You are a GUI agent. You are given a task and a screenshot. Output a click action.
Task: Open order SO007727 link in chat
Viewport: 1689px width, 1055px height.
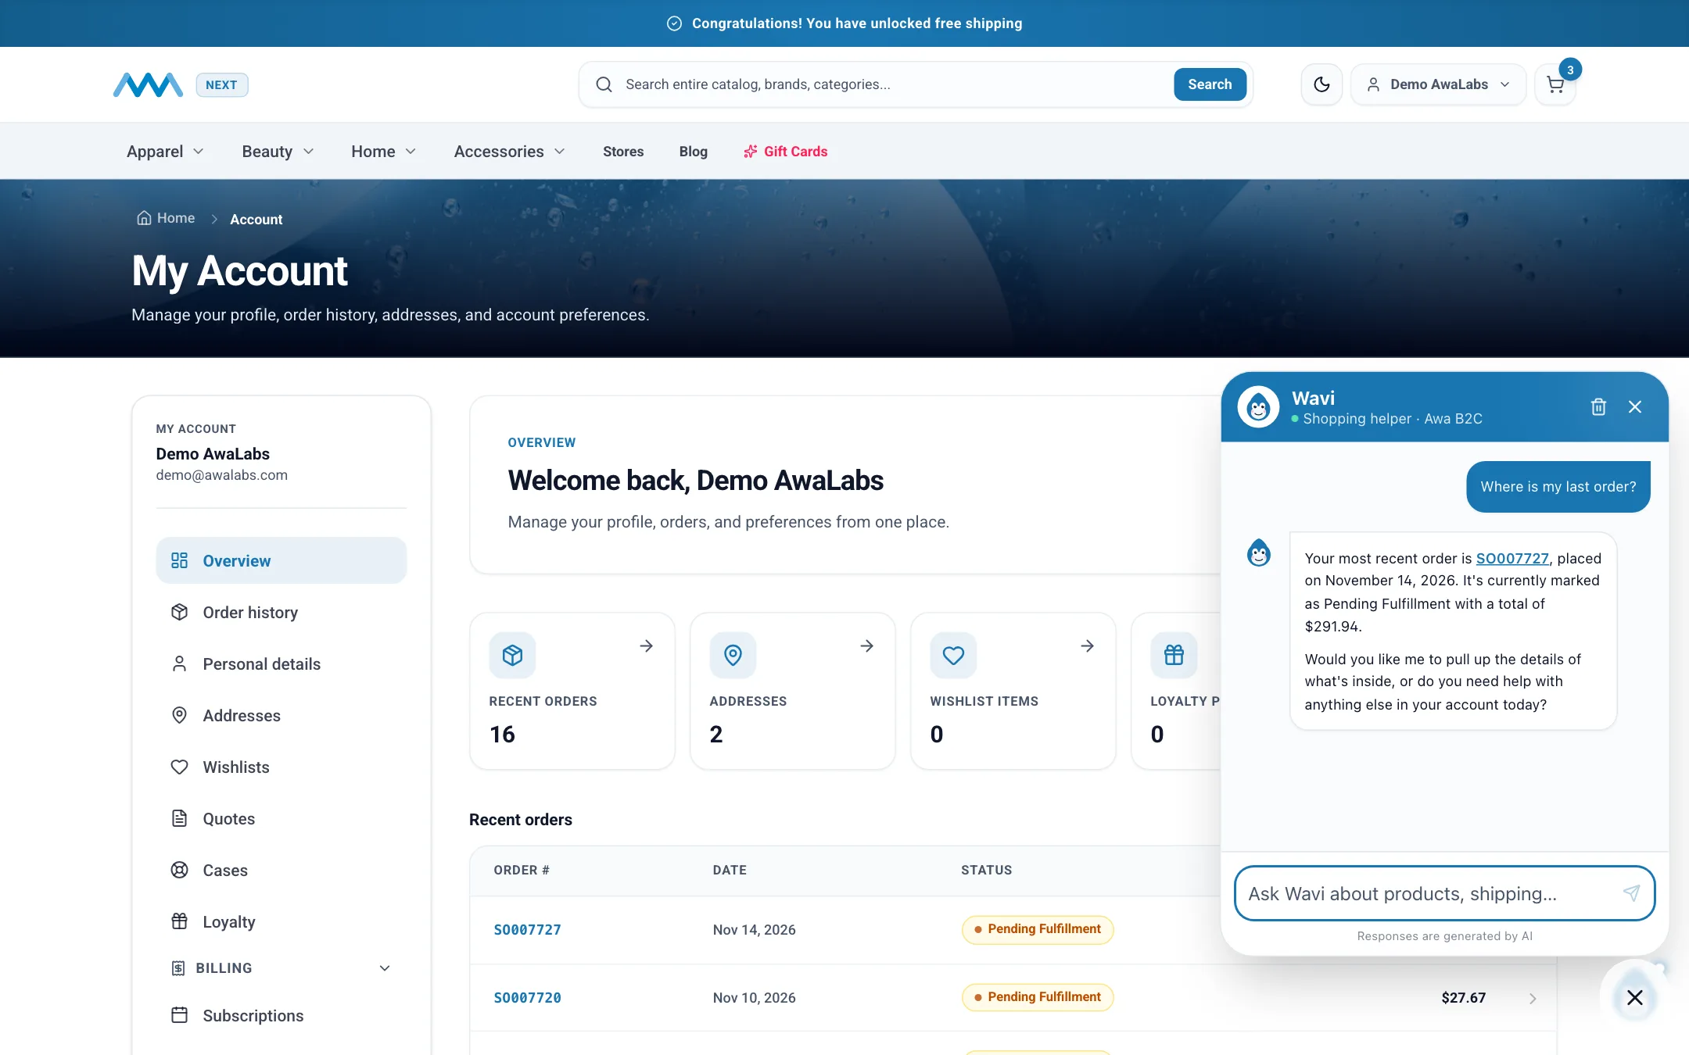point(1512,558)
